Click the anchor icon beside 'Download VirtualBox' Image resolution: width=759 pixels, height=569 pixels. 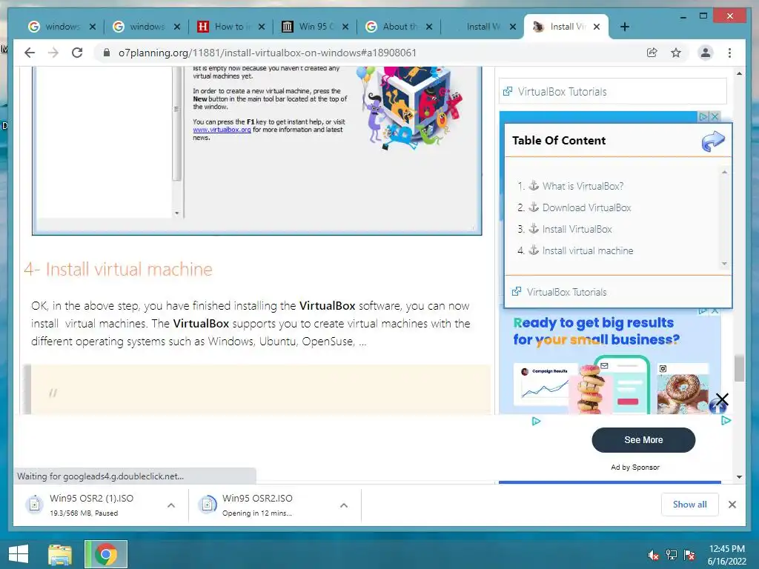pos(534,207)
